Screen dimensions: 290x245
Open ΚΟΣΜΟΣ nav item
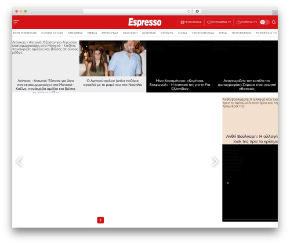149,33
